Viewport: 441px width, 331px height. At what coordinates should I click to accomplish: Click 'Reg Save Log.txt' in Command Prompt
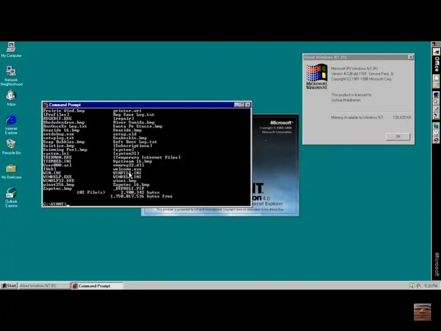click(x=134, y=115)
